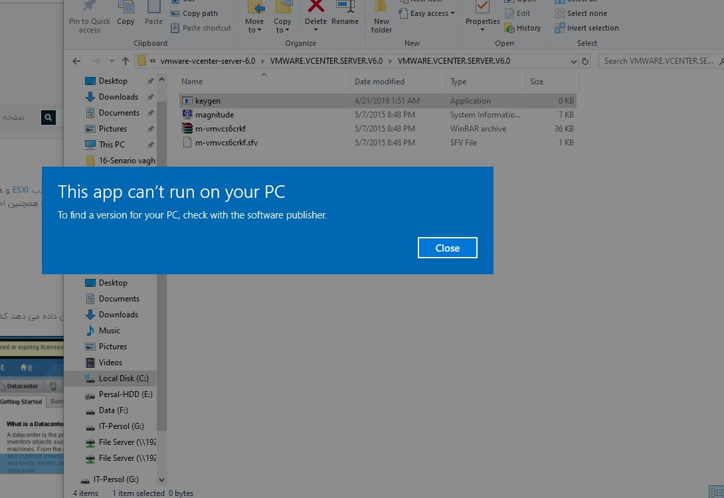Open the History ribbon button
Image resolution: width=724 pixels, height=498 pixels.
523,28
